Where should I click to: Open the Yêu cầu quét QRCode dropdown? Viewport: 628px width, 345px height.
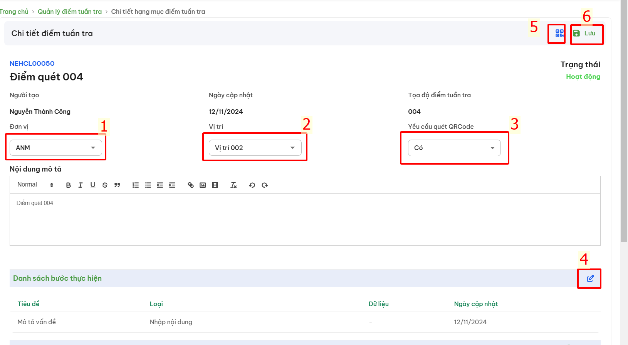[x=454, y=148]
